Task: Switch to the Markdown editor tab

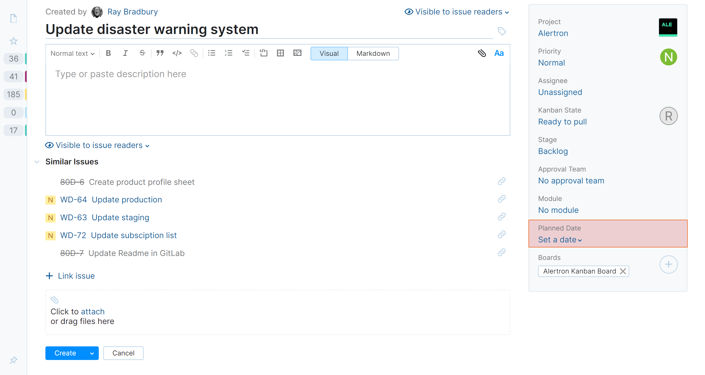Action: click(373, 54)
